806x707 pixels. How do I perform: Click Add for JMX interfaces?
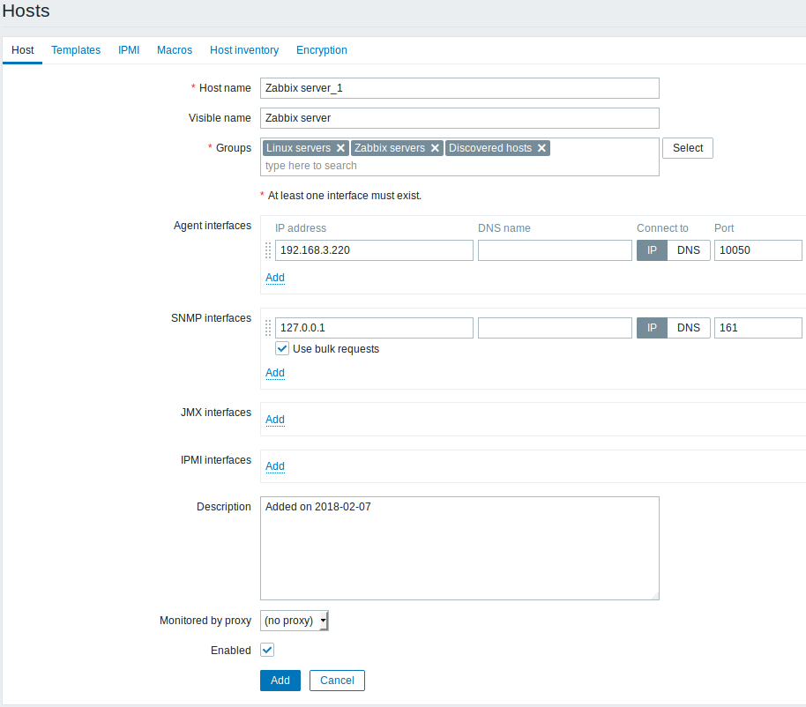(x=275, y=420)
